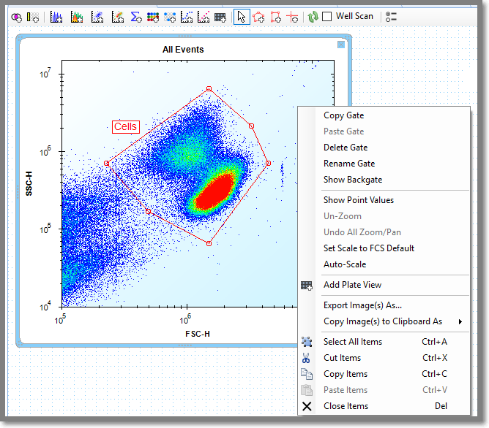489x428 pixels.
Task: Choose Rename Gate from context menu
Action: [348, 164]
